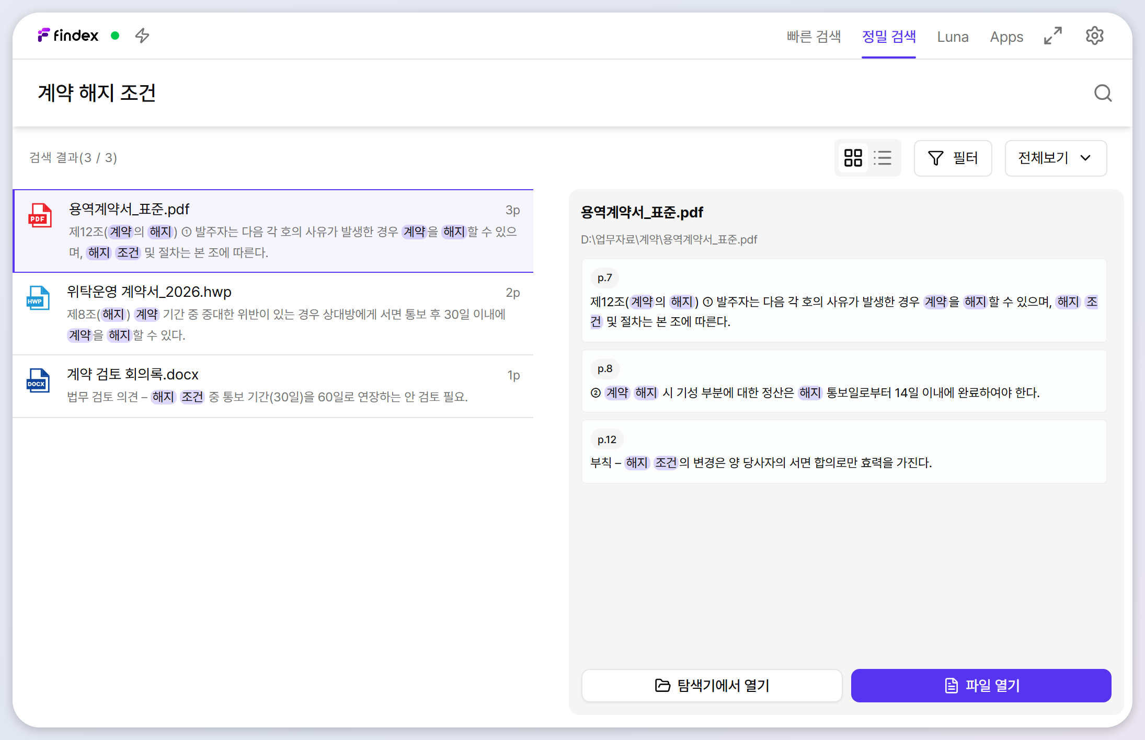
Task: Select the 위탁운영 계약서_2026.hwp search result
Action: [273, 314]
